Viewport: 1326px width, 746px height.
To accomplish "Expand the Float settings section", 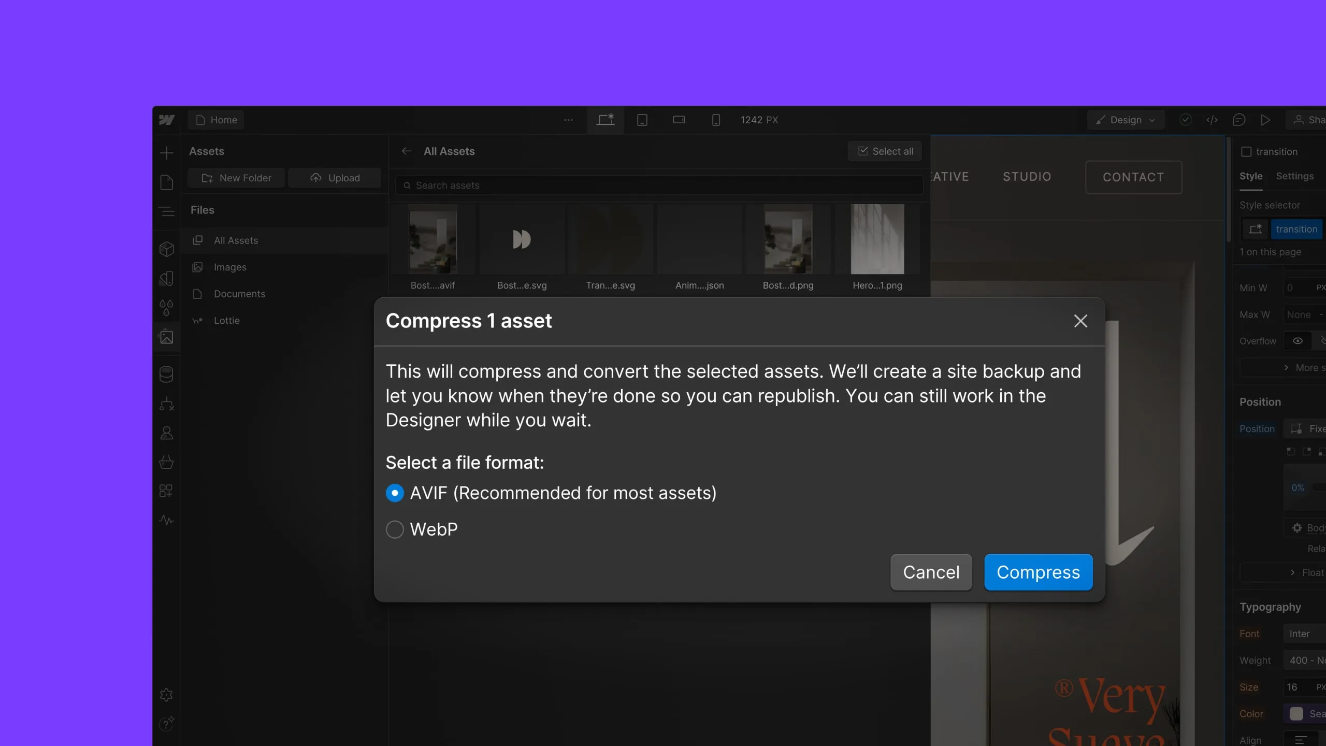I will tap(1307, 572).
